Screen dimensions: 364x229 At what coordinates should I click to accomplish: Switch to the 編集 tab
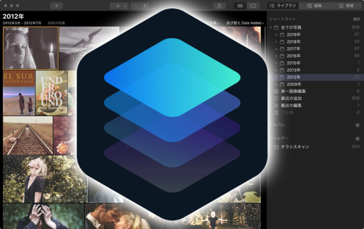pos(314,6)
